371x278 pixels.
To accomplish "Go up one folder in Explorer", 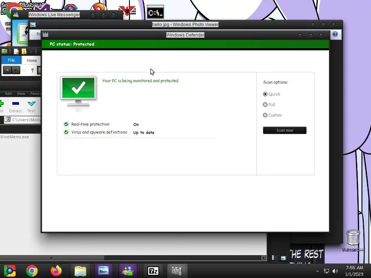I will pos(32,70).
